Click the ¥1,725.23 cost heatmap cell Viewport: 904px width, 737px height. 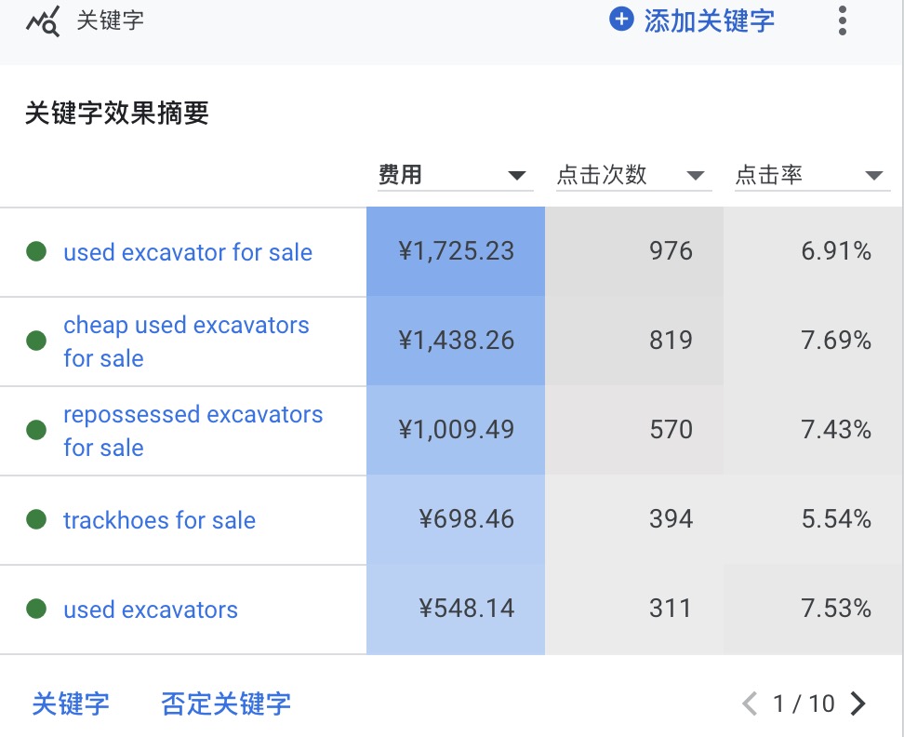point(456,251)
